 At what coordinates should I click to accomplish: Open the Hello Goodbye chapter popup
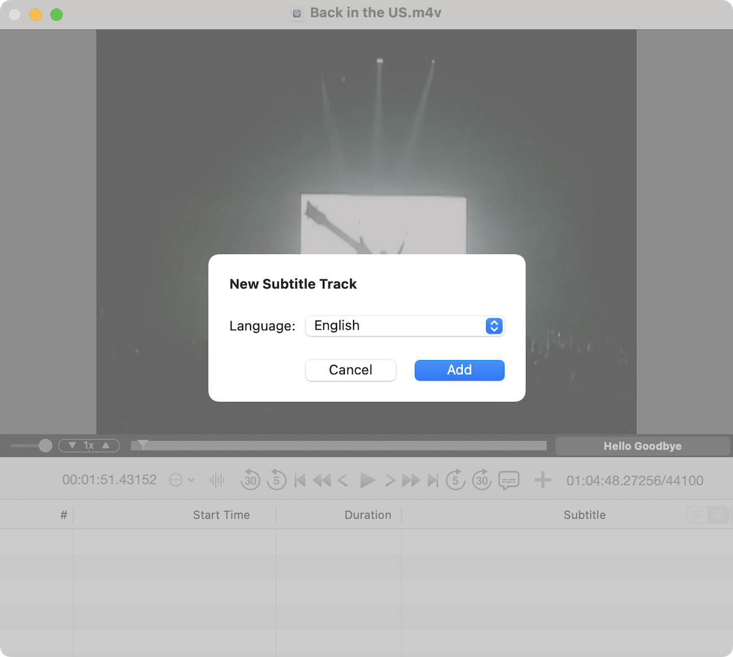point(642,446)
